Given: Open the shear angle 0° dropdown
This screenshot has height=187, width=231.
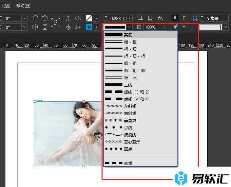Looking at the screenshot, I should tap(24, 27).
